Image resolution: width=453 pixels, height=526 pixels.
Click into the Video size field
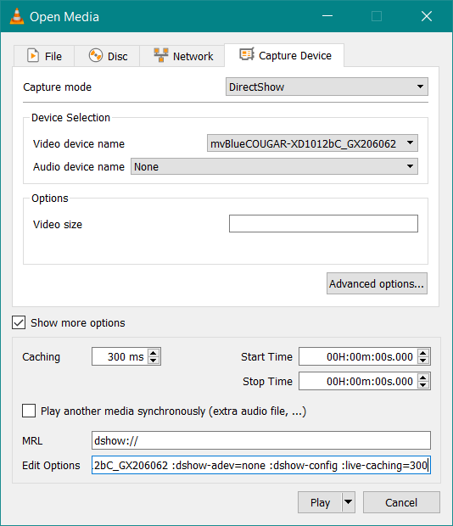pyautogui.click(x=323, y=223)
